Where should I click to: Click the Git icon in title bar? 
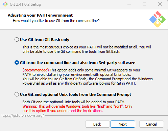(x=5, y=4)
